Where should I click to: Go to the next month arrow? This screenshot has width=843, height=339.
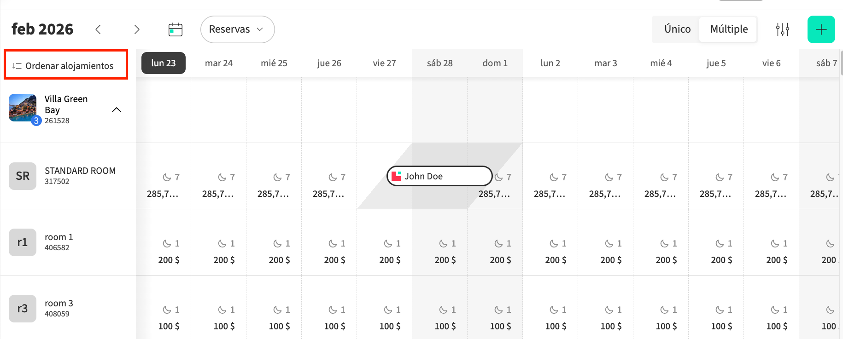click(137, 29)
